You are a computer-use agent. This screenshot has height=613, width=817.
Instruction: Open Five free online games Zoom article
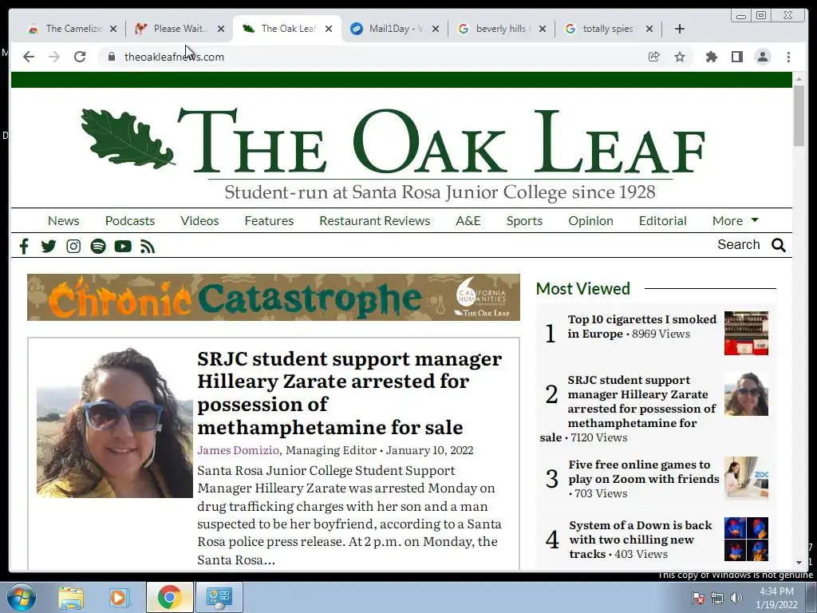pyautogui.click(x=644, y=472)
